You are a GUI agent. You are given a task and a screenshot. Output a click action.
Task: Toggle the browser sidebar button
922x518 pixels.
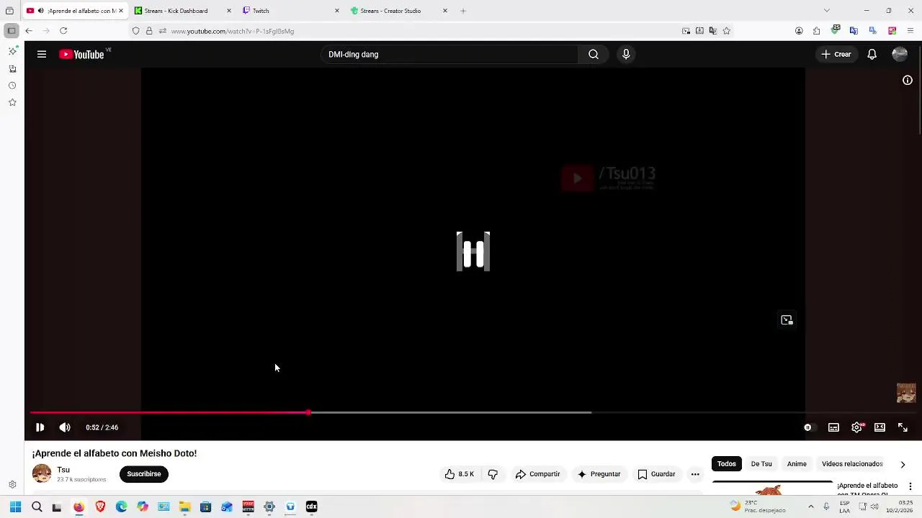[11, 31]
